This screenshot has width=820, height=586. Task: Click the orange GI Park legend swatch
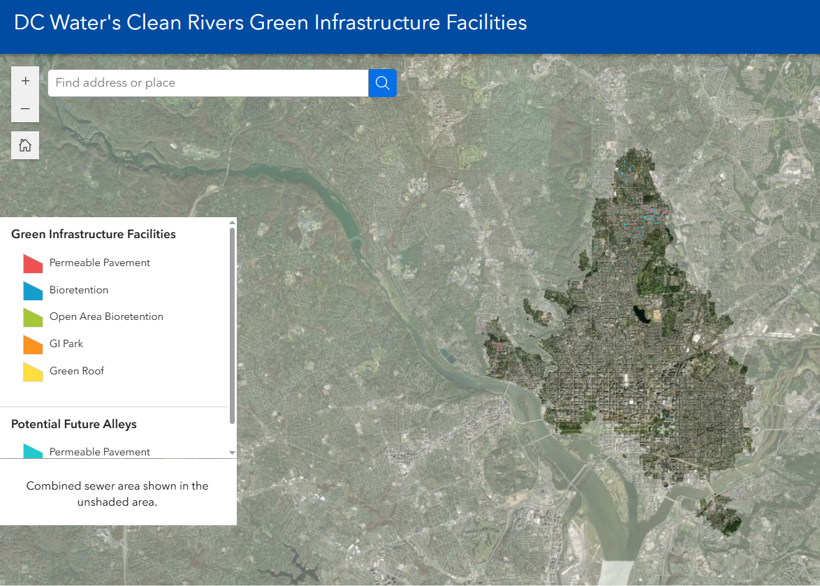(33, 344)
